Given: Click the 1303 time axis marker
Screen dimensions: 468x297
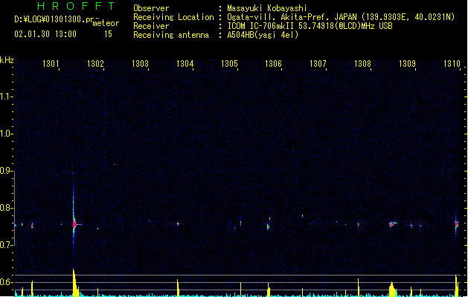Looking at the screenshot, I should (x=140, y=63).
